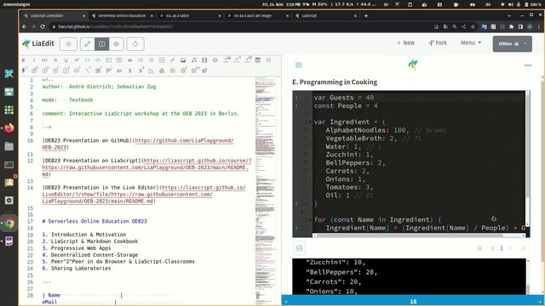The width and height of the screenshot is (545, 306).
Task: Open browser extensions puzzle icon
Action: 511,26
